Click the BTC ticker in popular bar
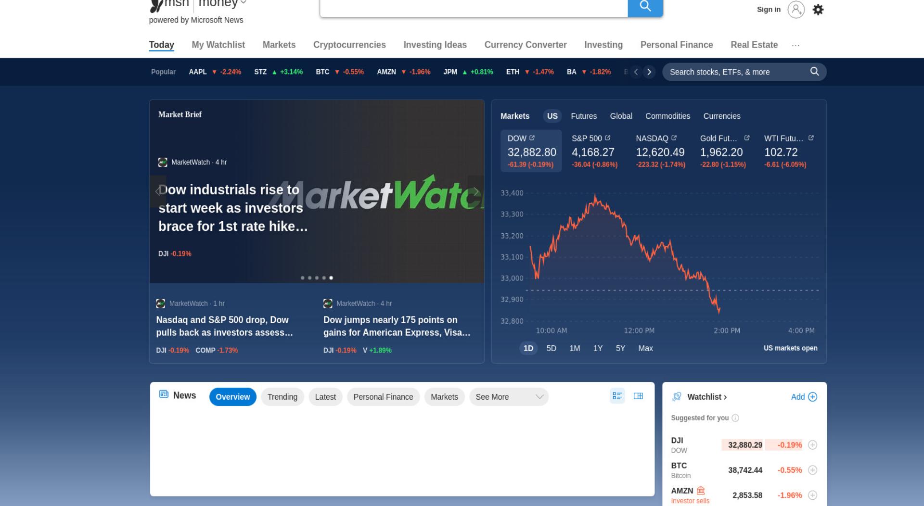The image size is (924, 506). coord(340,72)
